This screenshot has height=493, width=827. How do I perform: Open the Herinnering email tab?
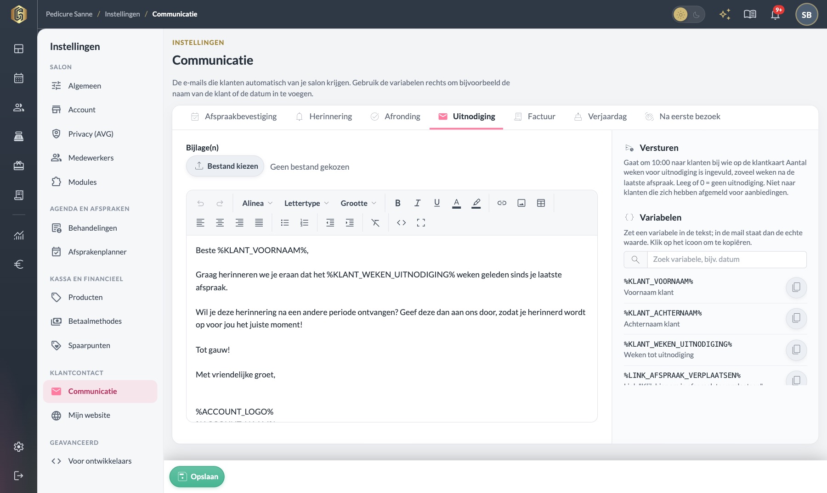(324, 116)
